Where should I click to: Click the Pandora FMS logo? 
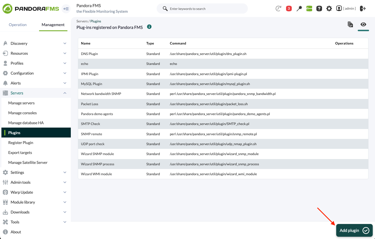click(31, 9)
